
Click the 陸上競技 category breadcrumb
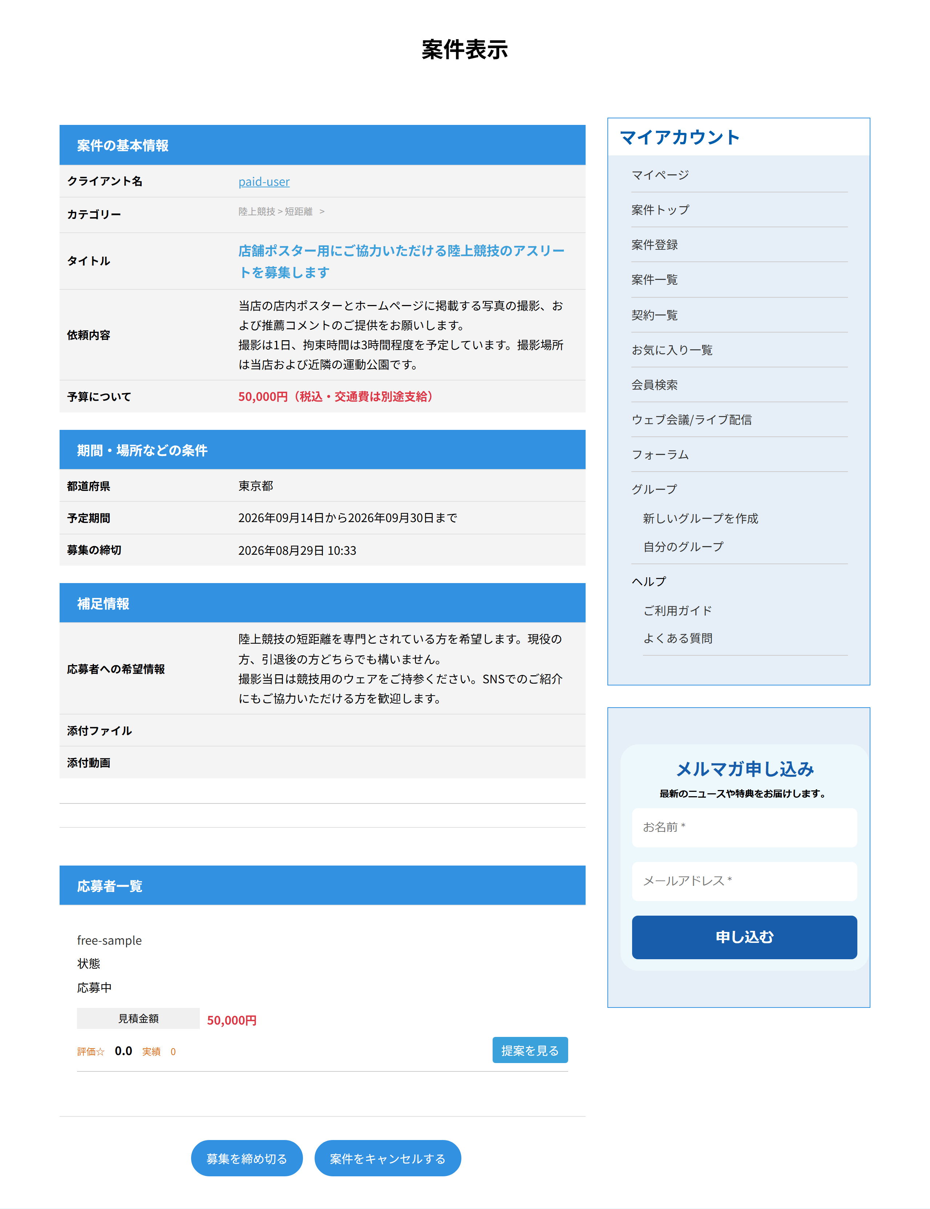[x=256, y=211]
